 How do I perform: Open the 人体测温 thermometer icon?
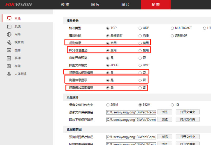[9, 74]
